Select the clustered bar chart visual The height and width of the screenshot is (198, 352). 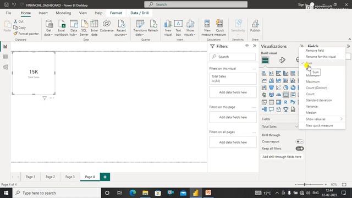pyautogui.click(x=278, y=73)
